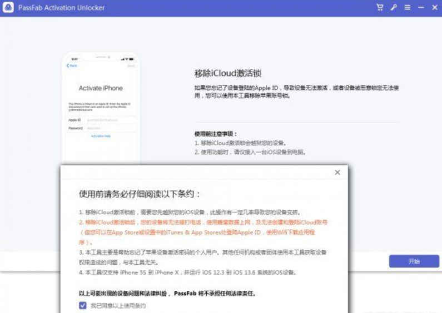Image resolution: width=442 pixels, height=313 pixels.
Task: Click Activation Help link in phone mockup
Action: 101,136
